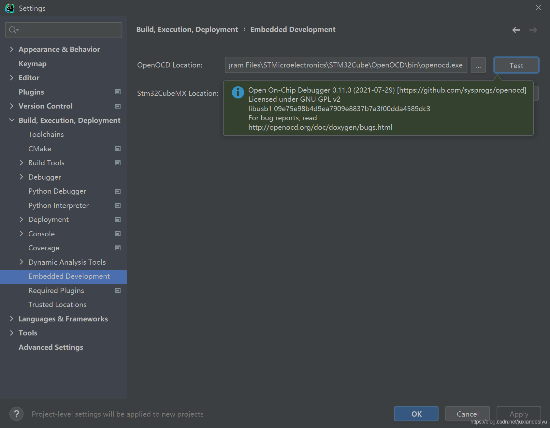This screenshot has height=428, width=550.
Task: Open the Plugins settings page
Action: click(x=31, y=92)
